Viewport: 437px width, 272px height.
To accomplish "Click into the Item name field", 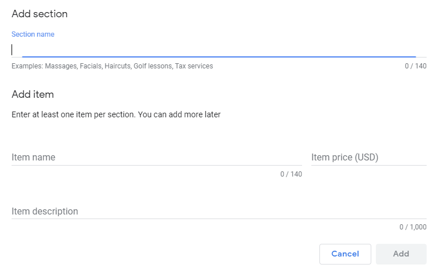I will click(x=156, y=158).
